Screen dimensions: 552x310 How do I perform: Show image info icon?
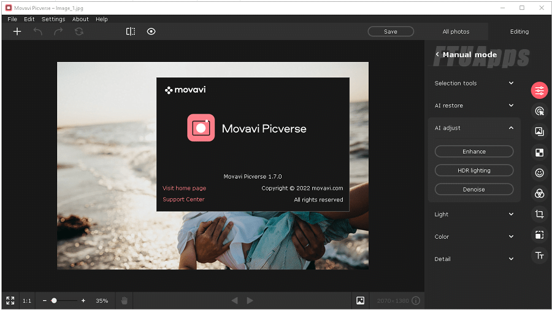click(x=416, y=301)
